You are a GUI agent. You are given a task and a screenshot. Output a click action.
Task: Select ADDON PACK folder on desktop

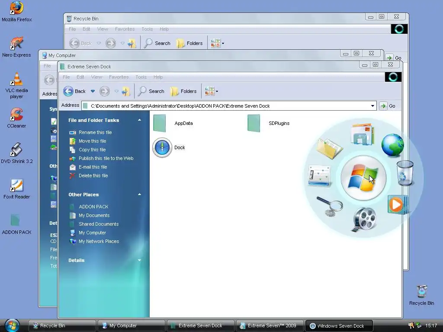click(x=17, y=224)
